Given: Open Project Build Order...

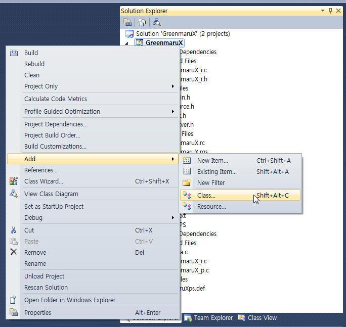Looking at the screenshot, I should coord(93,135).
